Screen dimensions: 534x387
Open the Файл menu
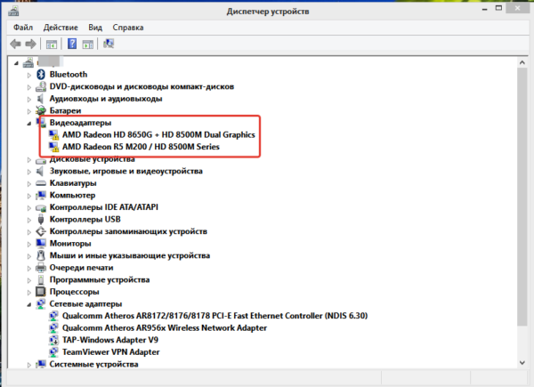click(23, 28)
